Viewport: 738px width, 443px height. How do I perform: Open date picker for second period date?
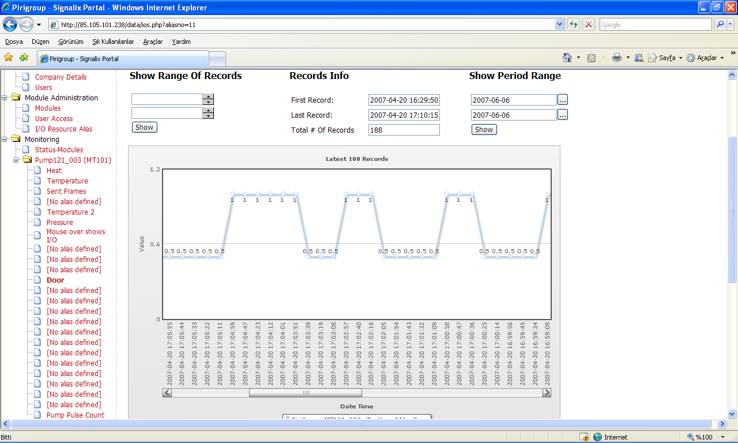[563, 115]
